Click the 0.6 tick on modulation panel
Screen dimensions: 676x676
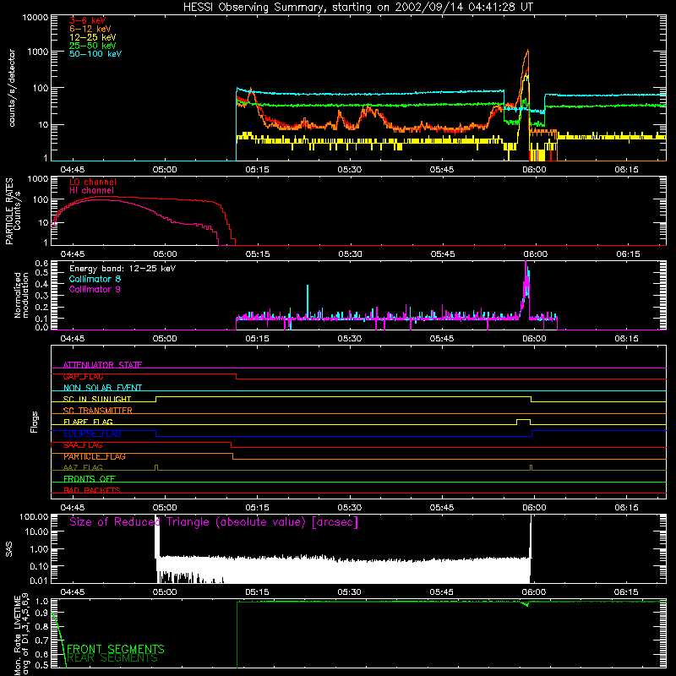coord(41,264)
